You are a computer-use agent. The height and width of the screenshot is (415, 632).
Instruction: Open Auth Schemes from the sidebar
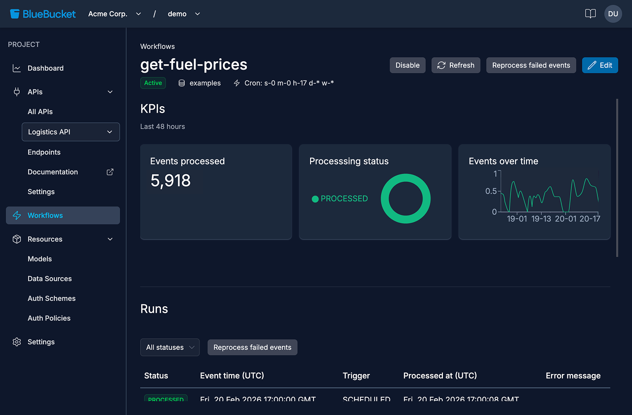(x=51, y=298)
